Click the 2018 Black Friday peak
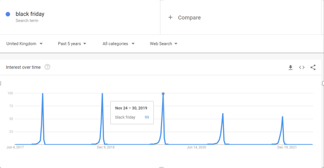Viewport: 324px width, 168px height. (102, 94)
